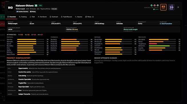Open the News tab
The image size is (187, 104).
(x=89, y=17)
